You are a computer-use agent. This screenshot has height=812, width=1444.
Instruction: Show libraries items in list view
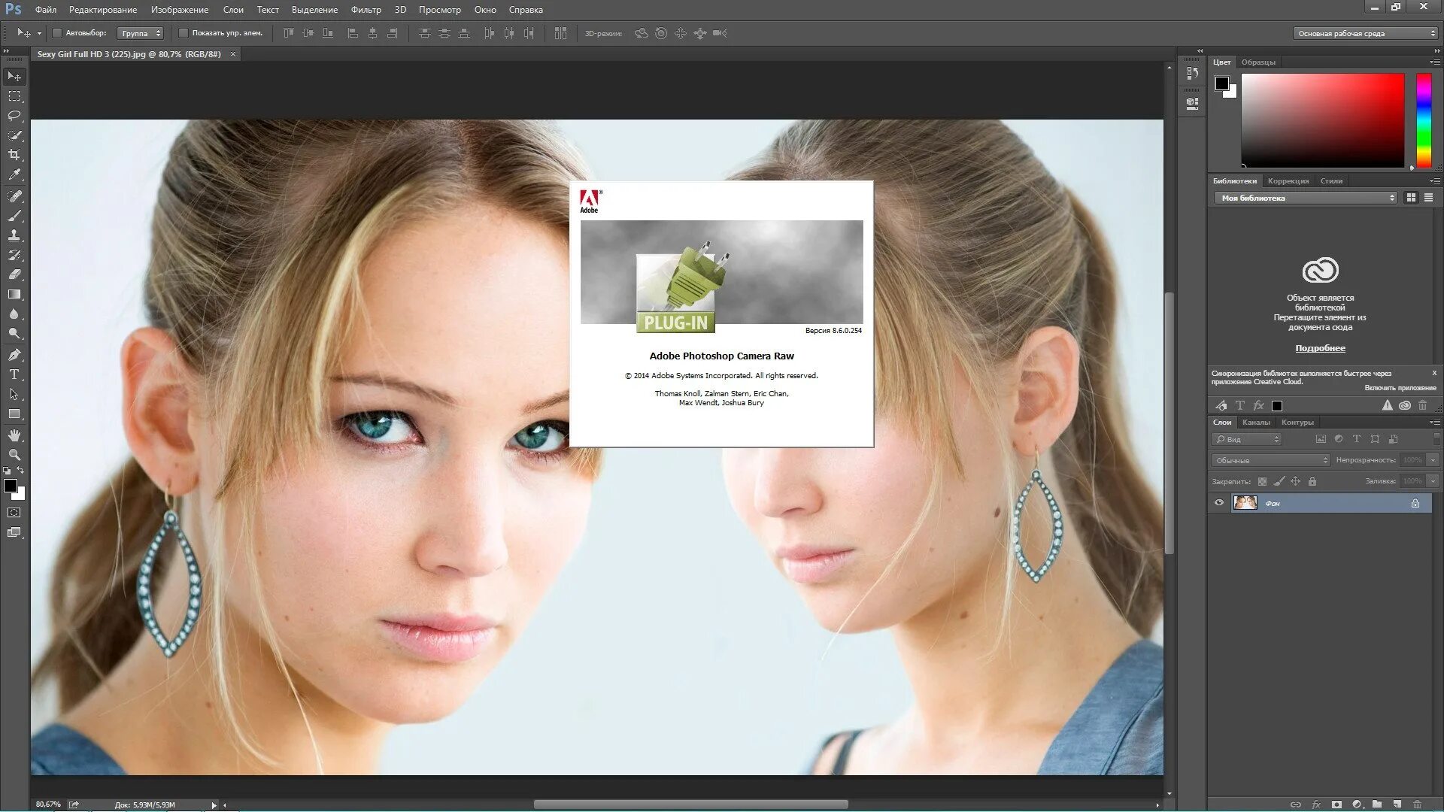tap(1428, 198)
